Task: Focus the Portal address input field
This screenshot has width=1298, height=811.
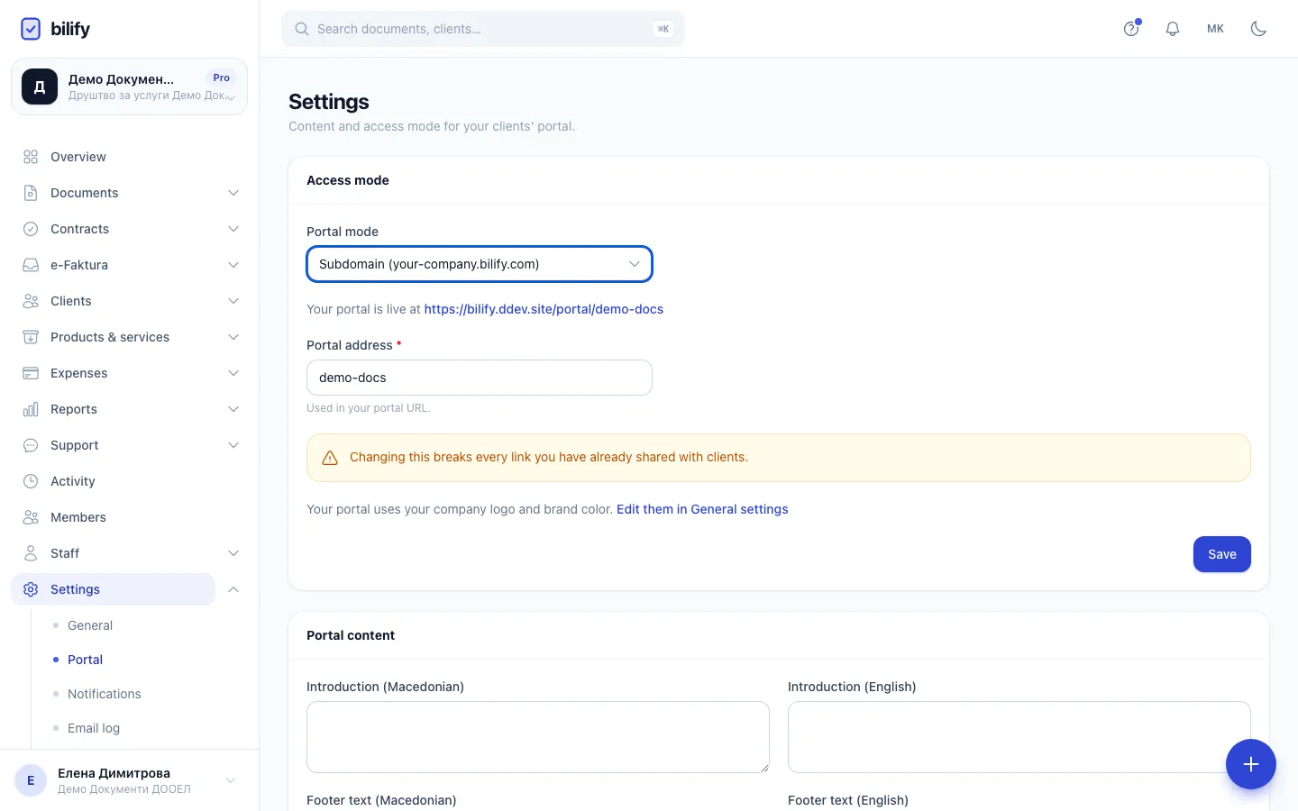Action: click(480, 378)
